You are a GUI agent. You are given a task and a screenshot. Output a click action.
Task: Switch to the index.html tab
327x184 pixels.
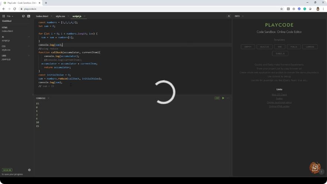click(42, 16)
